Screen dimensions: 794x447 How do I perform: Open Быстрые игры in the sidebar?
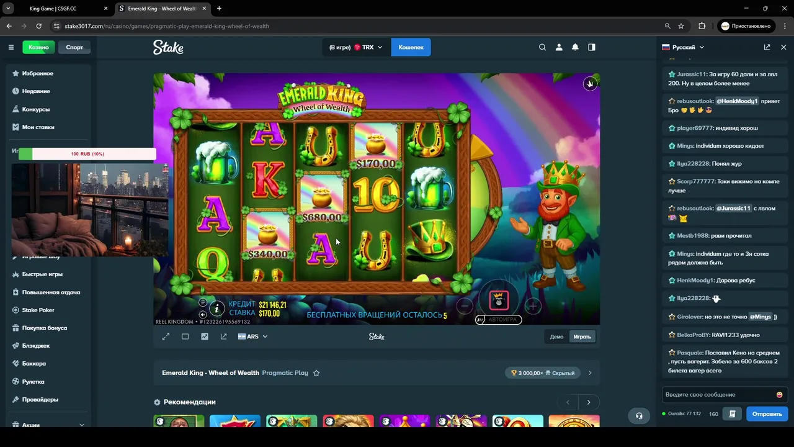(48, 274)
